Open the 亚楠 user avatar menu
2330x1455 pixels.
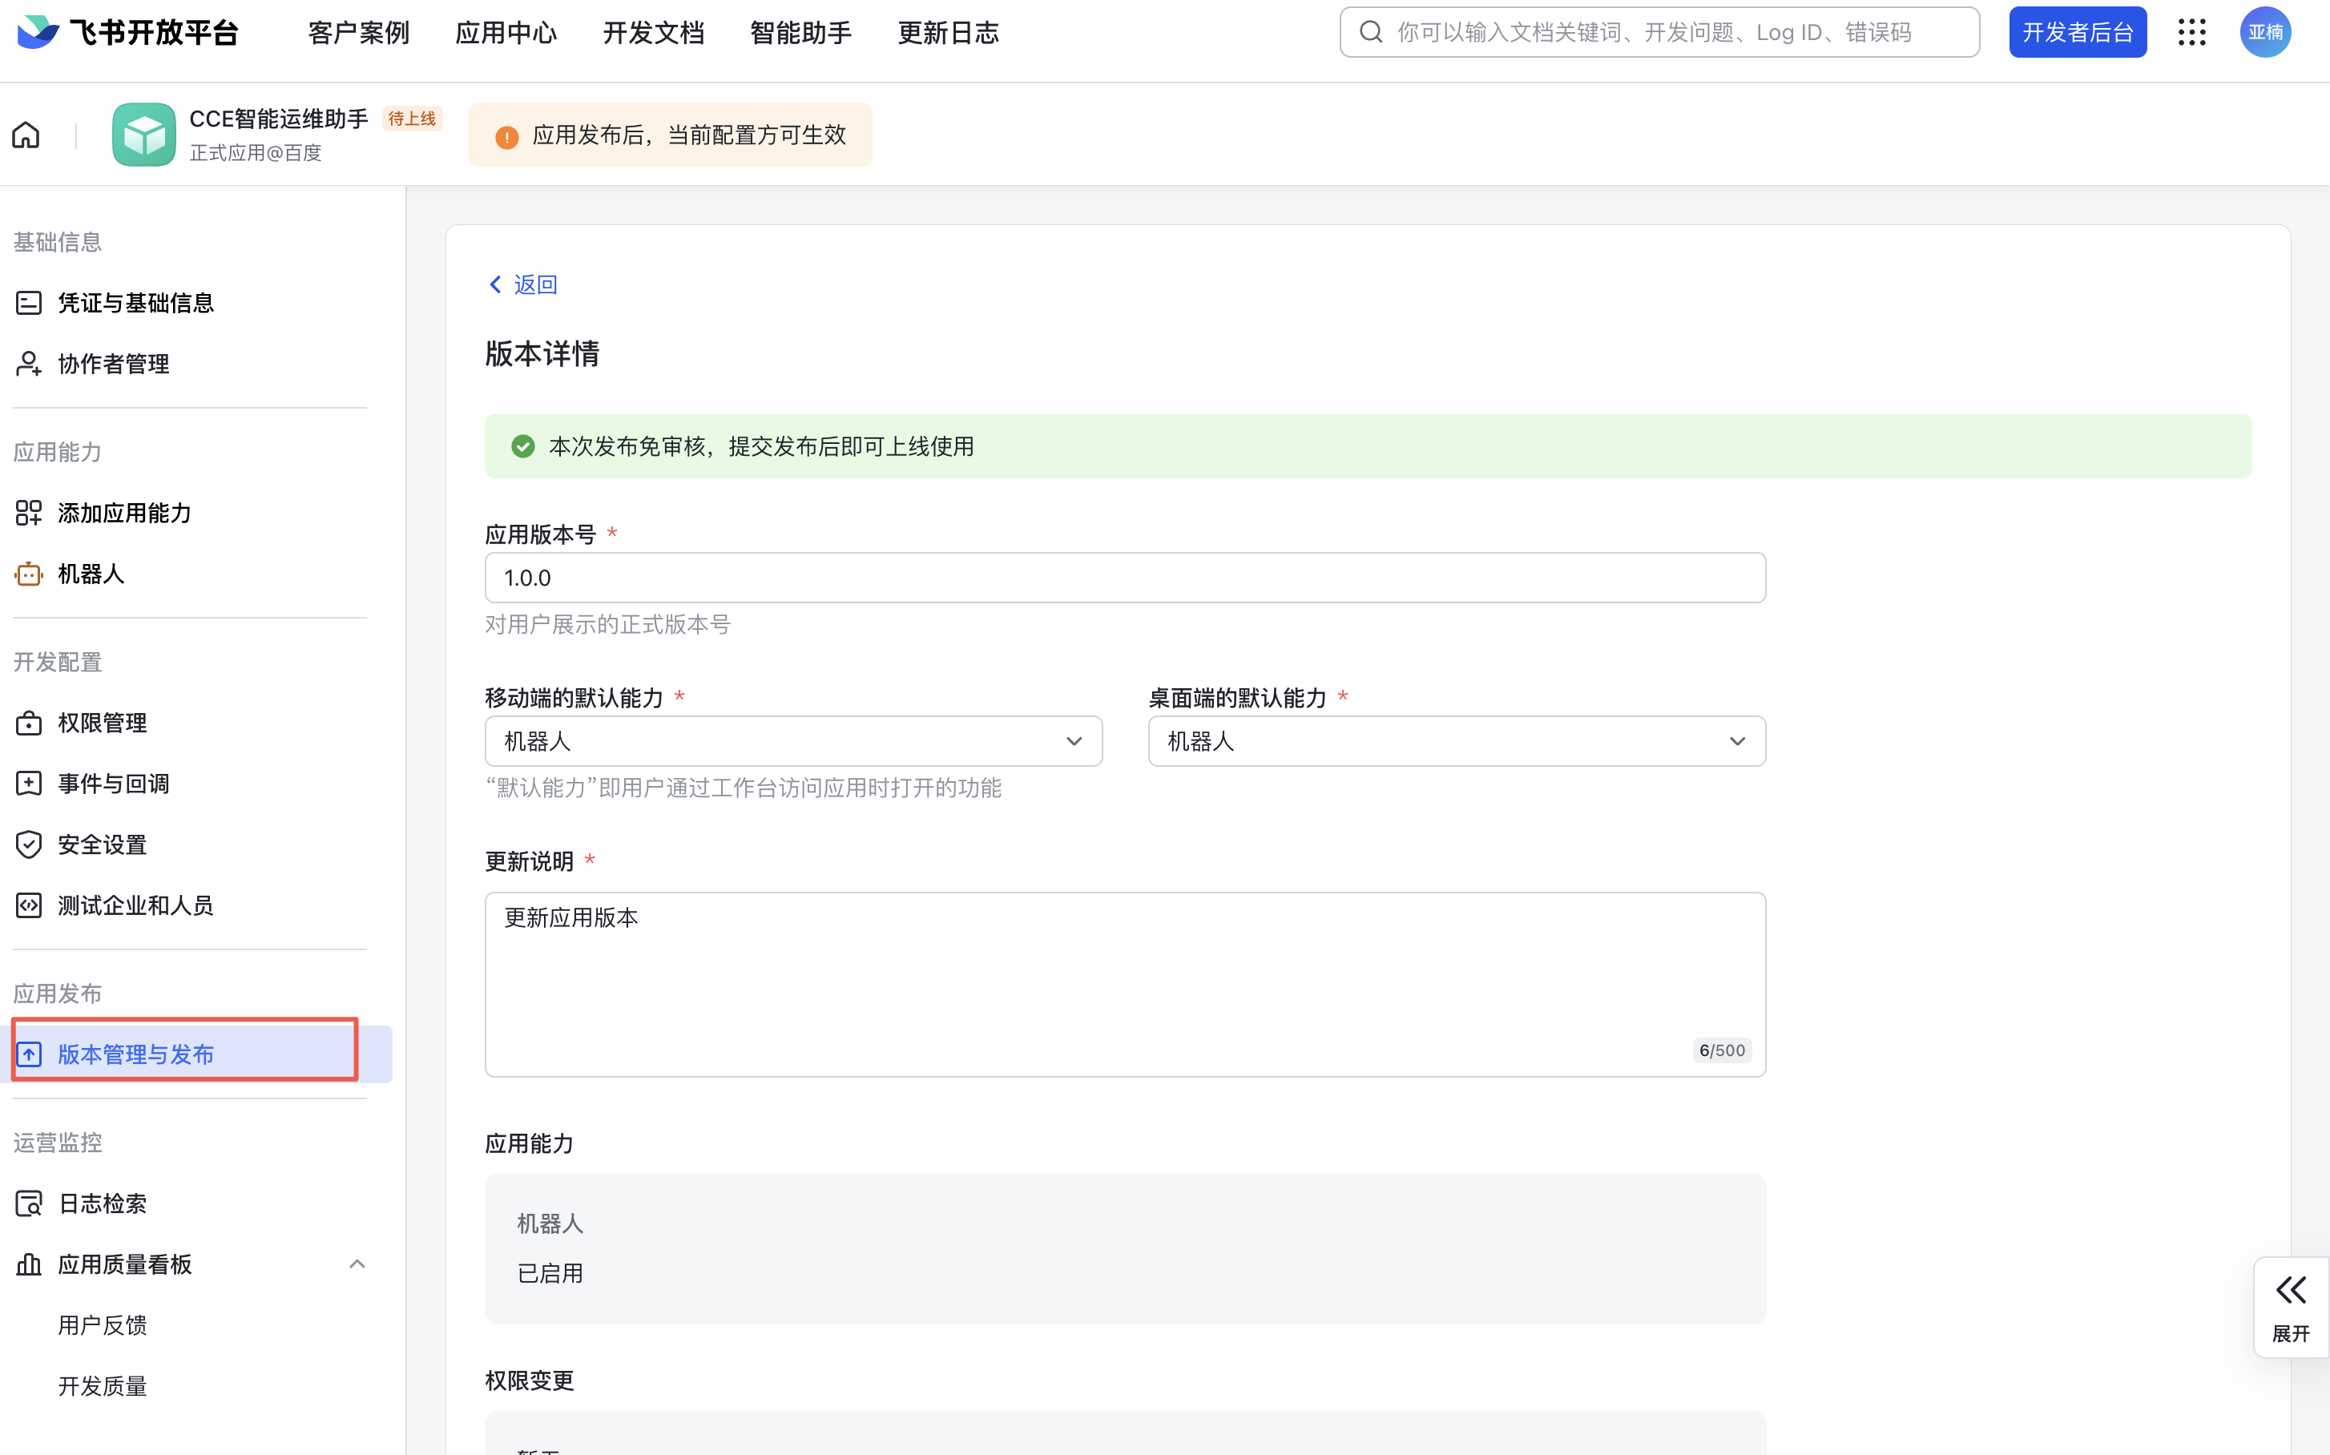tap(2264, 33)
